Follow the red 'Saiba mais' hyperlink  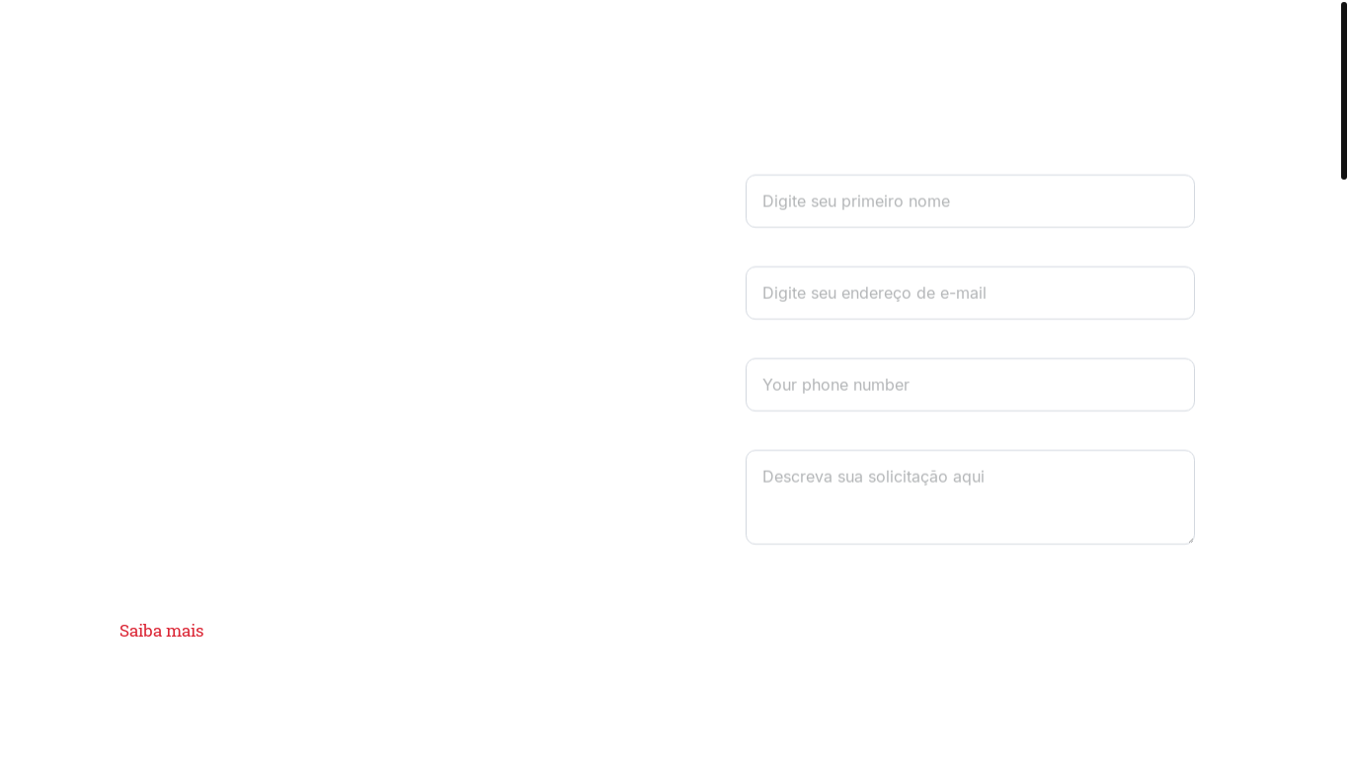pyautogui.click(x=161, y=631)
